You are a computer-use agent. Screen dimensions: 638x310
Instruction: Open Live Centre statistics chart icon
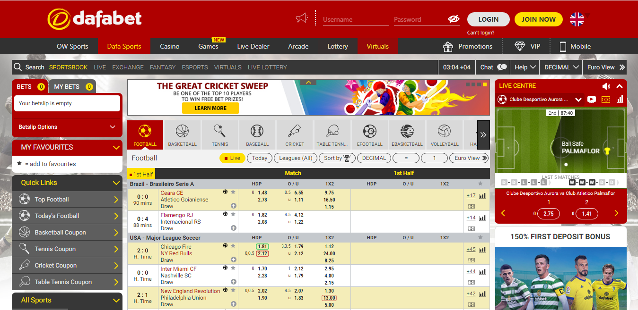click(620, 100)
